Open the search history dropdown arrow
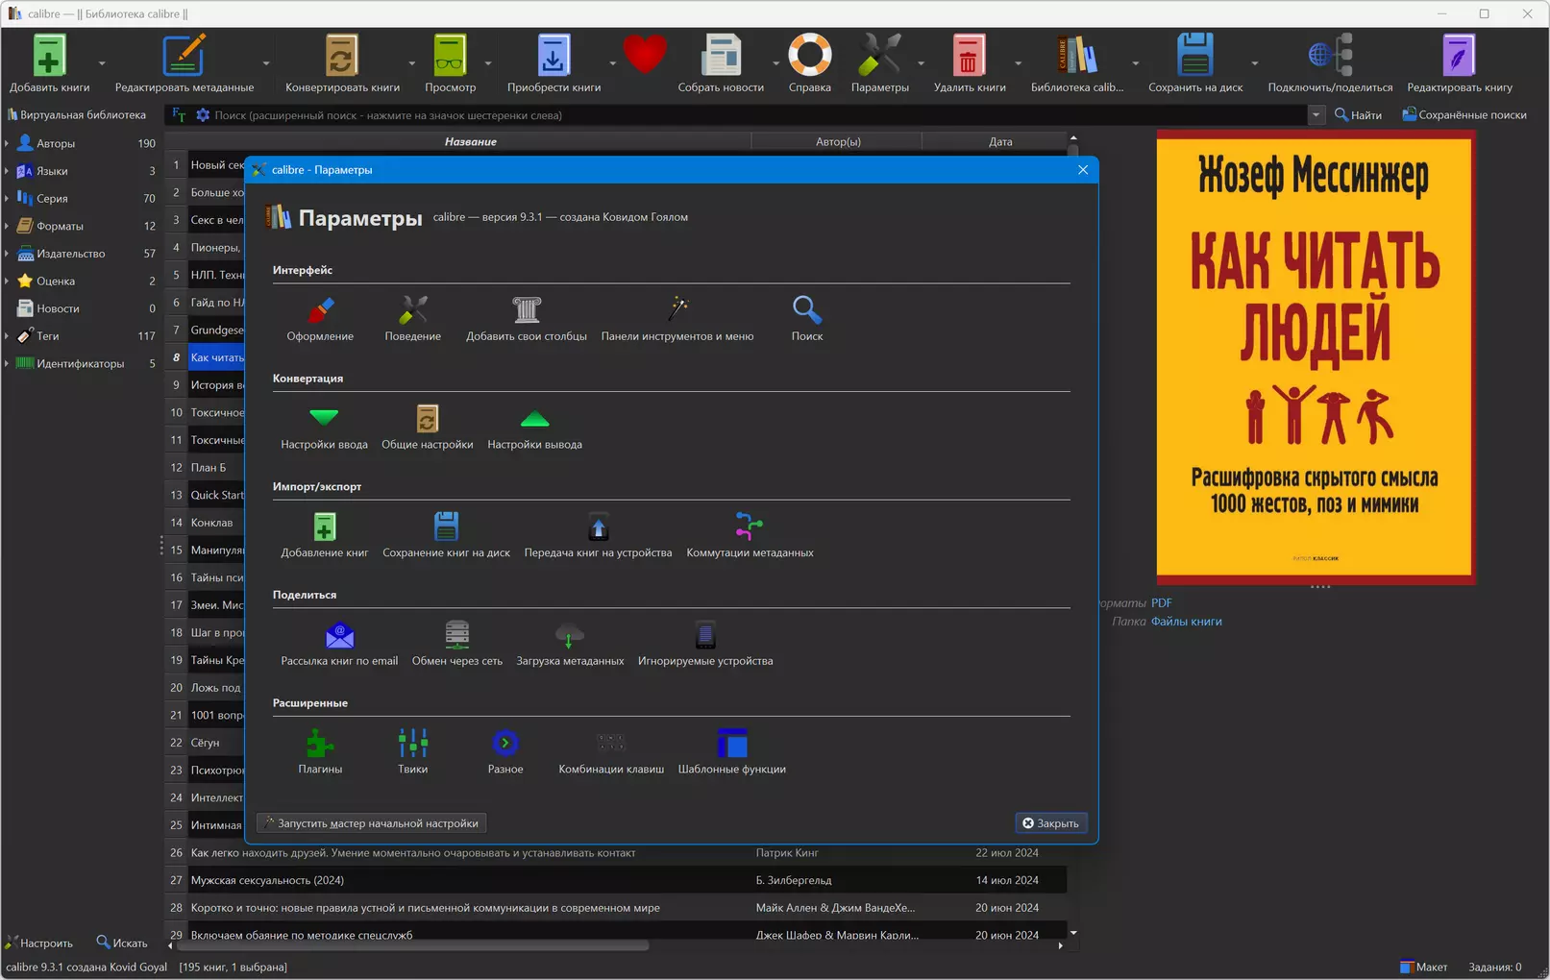The height and width of the screenshot is (980, 1550). coord(1316,115)
